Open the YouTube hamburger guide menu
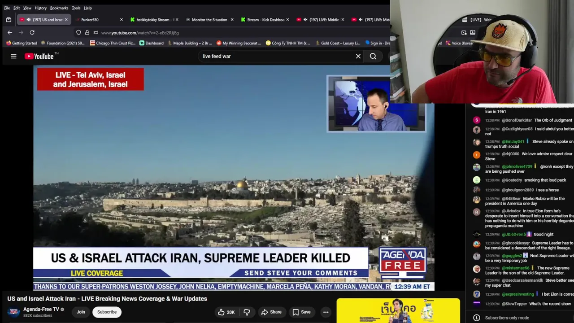Screen dimensions: 574x323 pyautogui.click(x=13, y=56)
